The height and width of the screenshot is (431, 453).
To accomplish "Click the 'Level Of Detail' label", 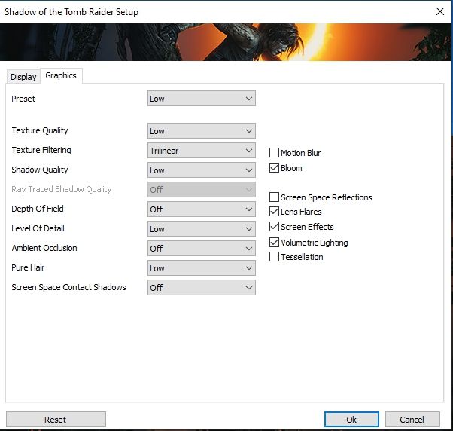I will [38, 228].
